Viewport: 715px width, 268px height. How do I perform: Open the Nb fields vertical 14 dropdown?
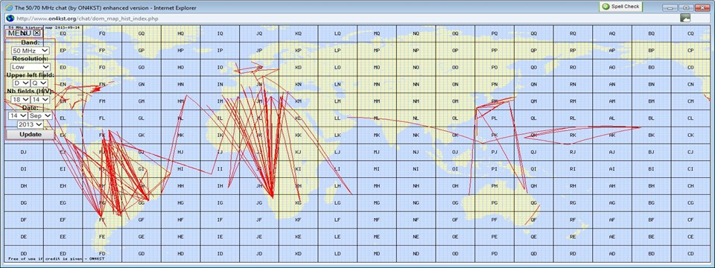40,99
